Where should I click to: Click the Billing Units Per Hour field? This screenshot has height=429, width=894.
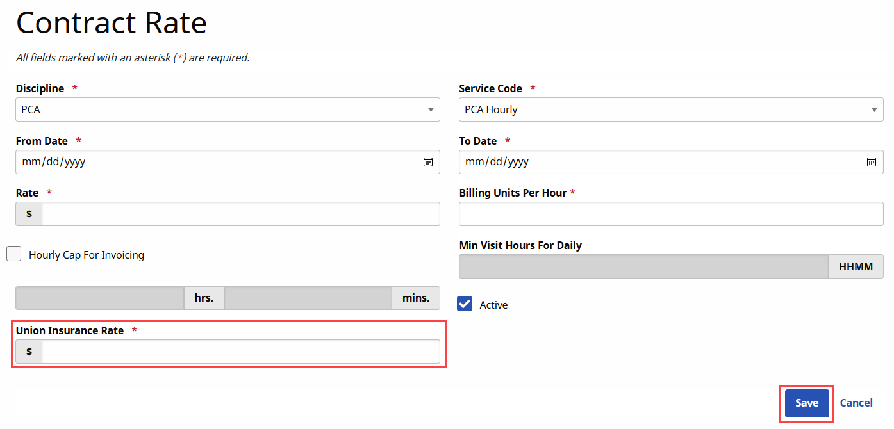(671, 213)
